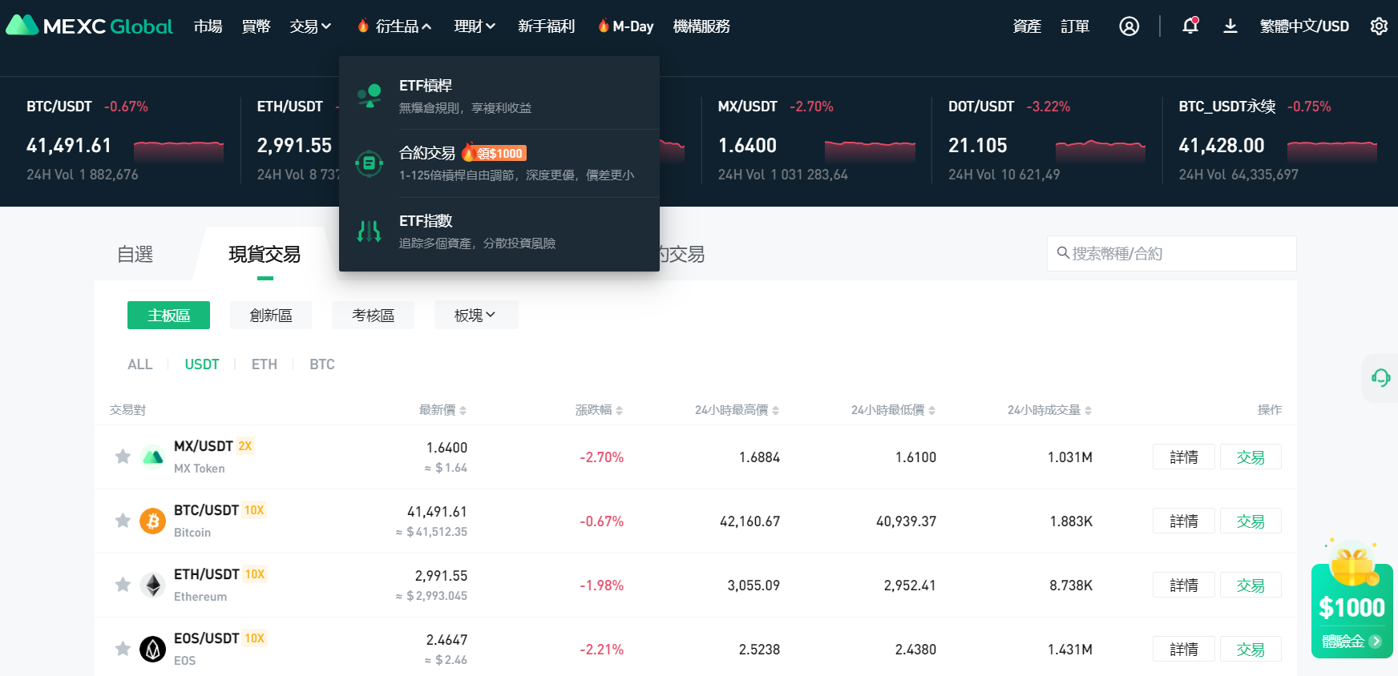
Task: Filter pairs by USDT
Action: [202, 364]
